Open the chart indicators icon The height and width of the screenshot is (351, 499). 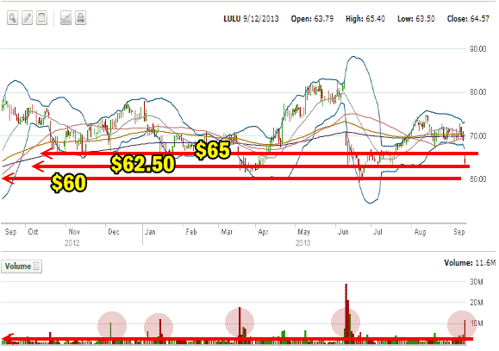point(65,18)
